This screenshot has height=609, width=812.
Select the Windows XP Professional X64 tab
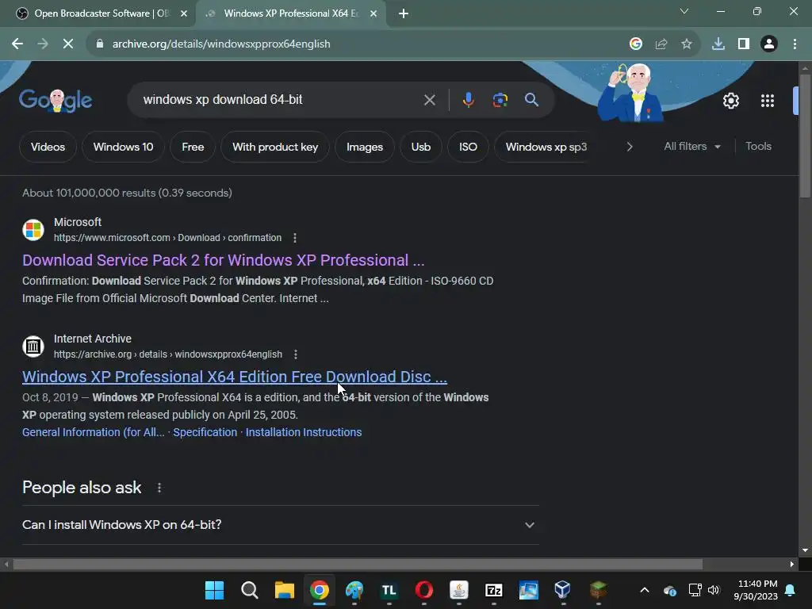coord(290,13)
